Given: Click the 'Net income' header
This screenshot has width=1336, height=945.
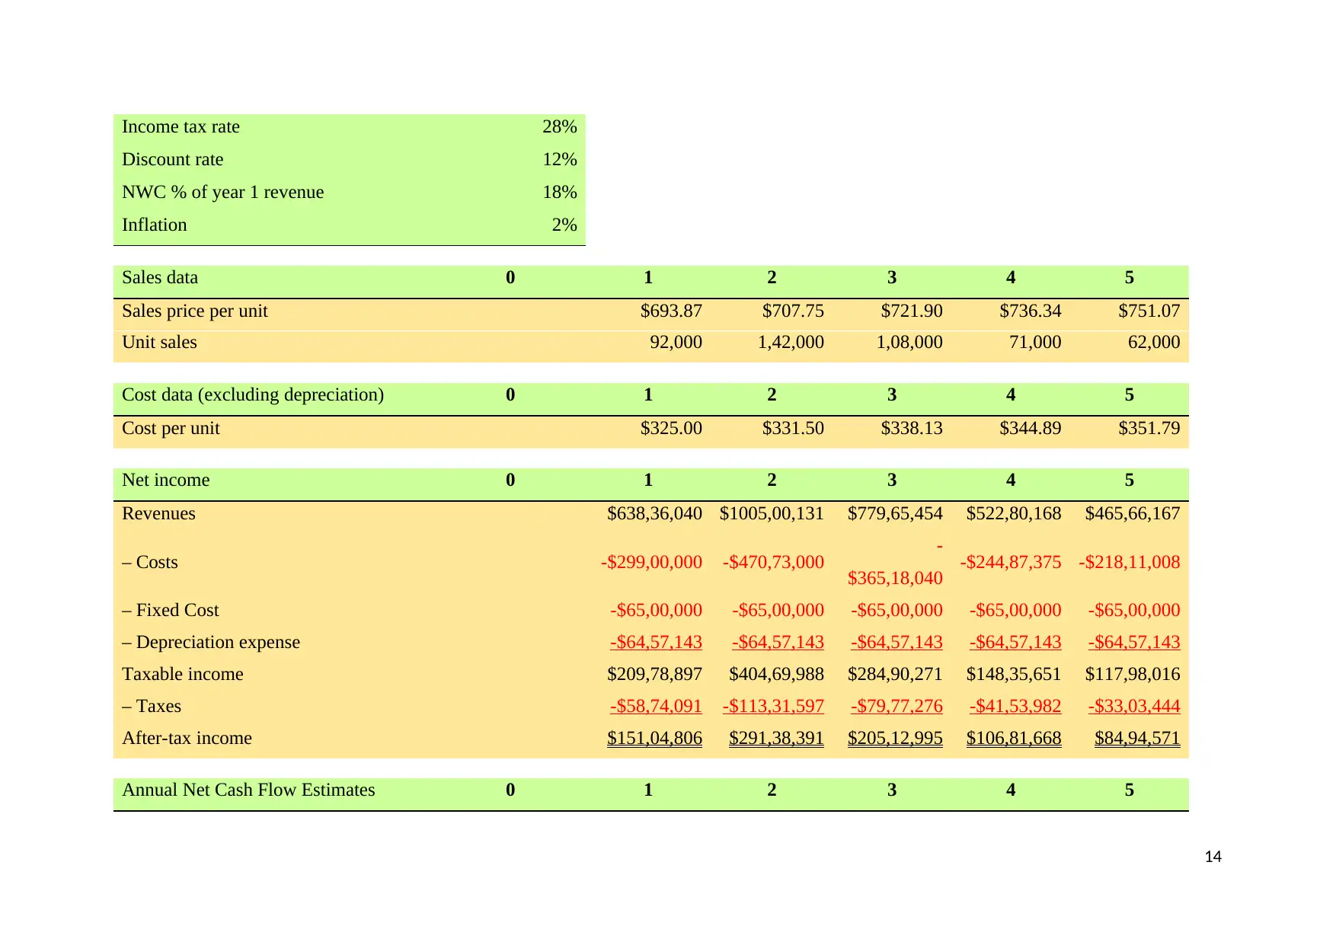Looking at the screenshot, I should pos(165,480).
